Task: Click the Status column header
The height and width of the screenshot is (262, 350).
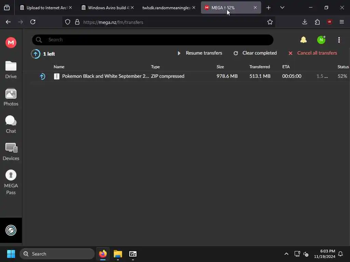Action: (343, 67)
